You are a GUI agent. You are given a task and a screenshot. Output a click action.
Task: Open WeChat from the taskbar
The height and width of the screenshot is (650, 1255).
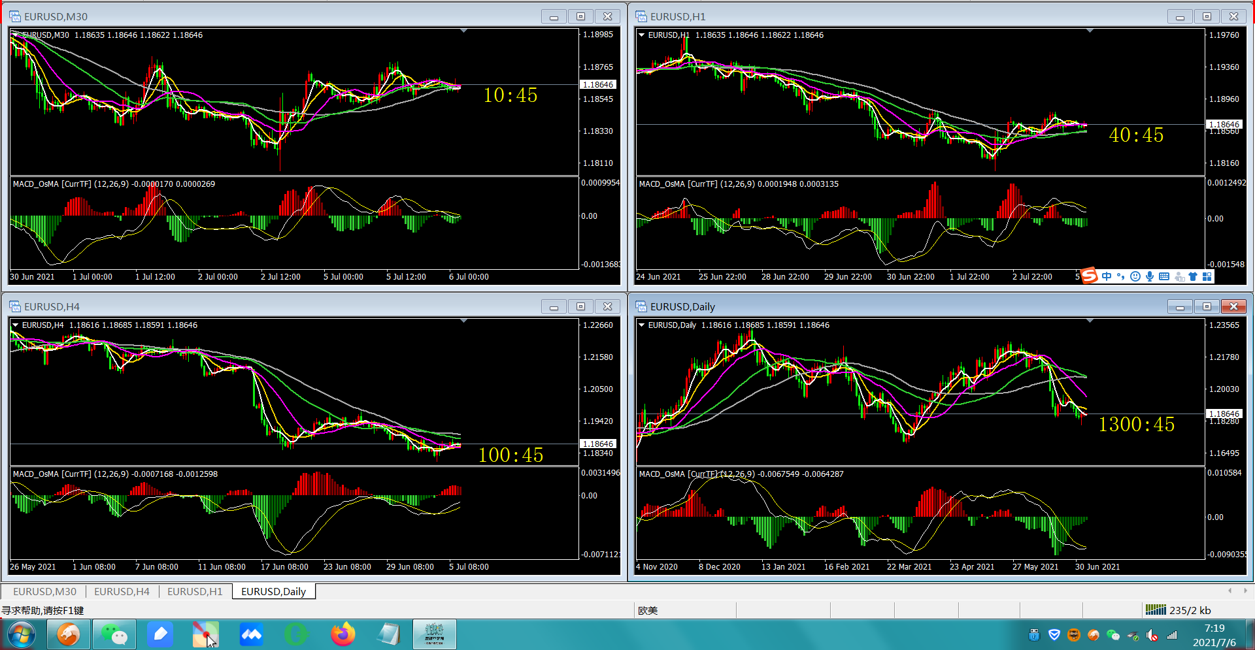pos(114,634)
